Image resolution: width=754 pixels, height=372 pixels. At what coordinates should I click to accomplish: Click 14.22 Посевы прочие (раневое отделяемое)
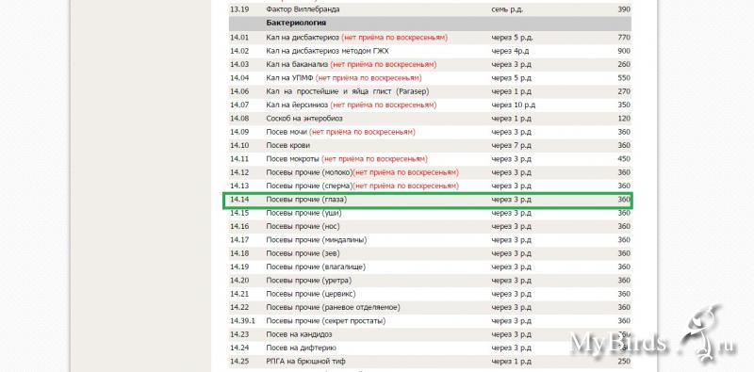(430, 307)
